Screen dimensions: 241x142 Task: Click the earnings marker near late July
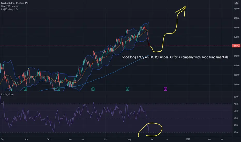click(127, 89)
